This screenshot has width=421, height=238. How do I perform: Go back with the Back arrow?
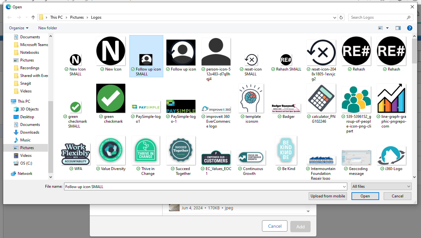pos(9,17)
